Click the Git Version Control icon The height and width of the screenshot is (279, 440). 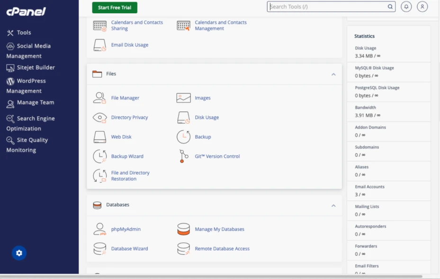[x=183, y=156]
